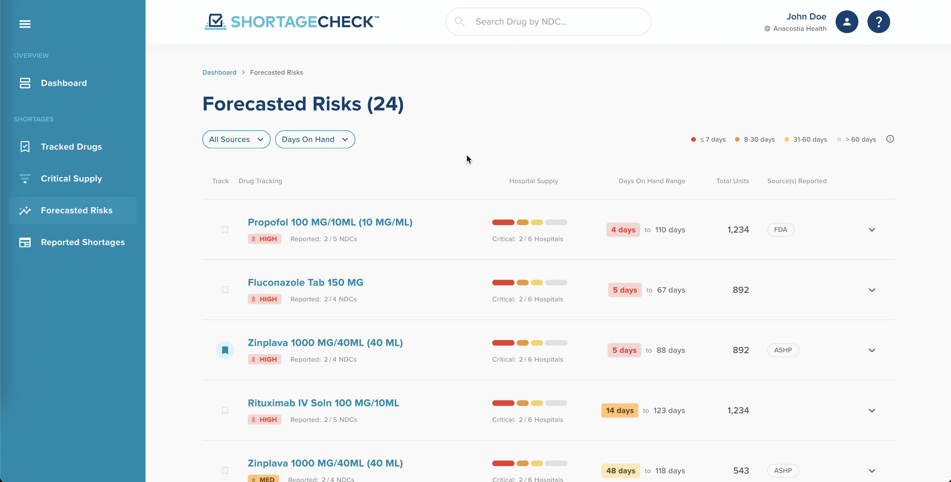Click ASHP source tag on Zinplava 5 days row
951x482 pixels.
pyautogui.click(x=783, y=350)
